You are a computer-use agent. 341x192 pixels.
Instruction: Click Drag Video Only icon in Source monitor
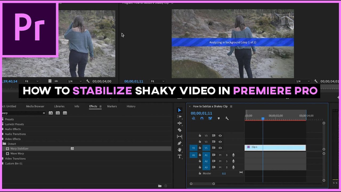pyautogui.click(x=50, y=81)
